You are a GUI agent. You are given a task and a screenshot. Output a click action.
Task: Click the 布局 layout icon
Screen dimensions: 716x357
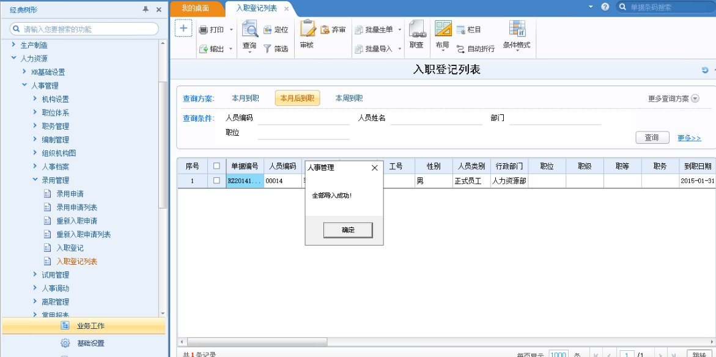click(443, 29)
